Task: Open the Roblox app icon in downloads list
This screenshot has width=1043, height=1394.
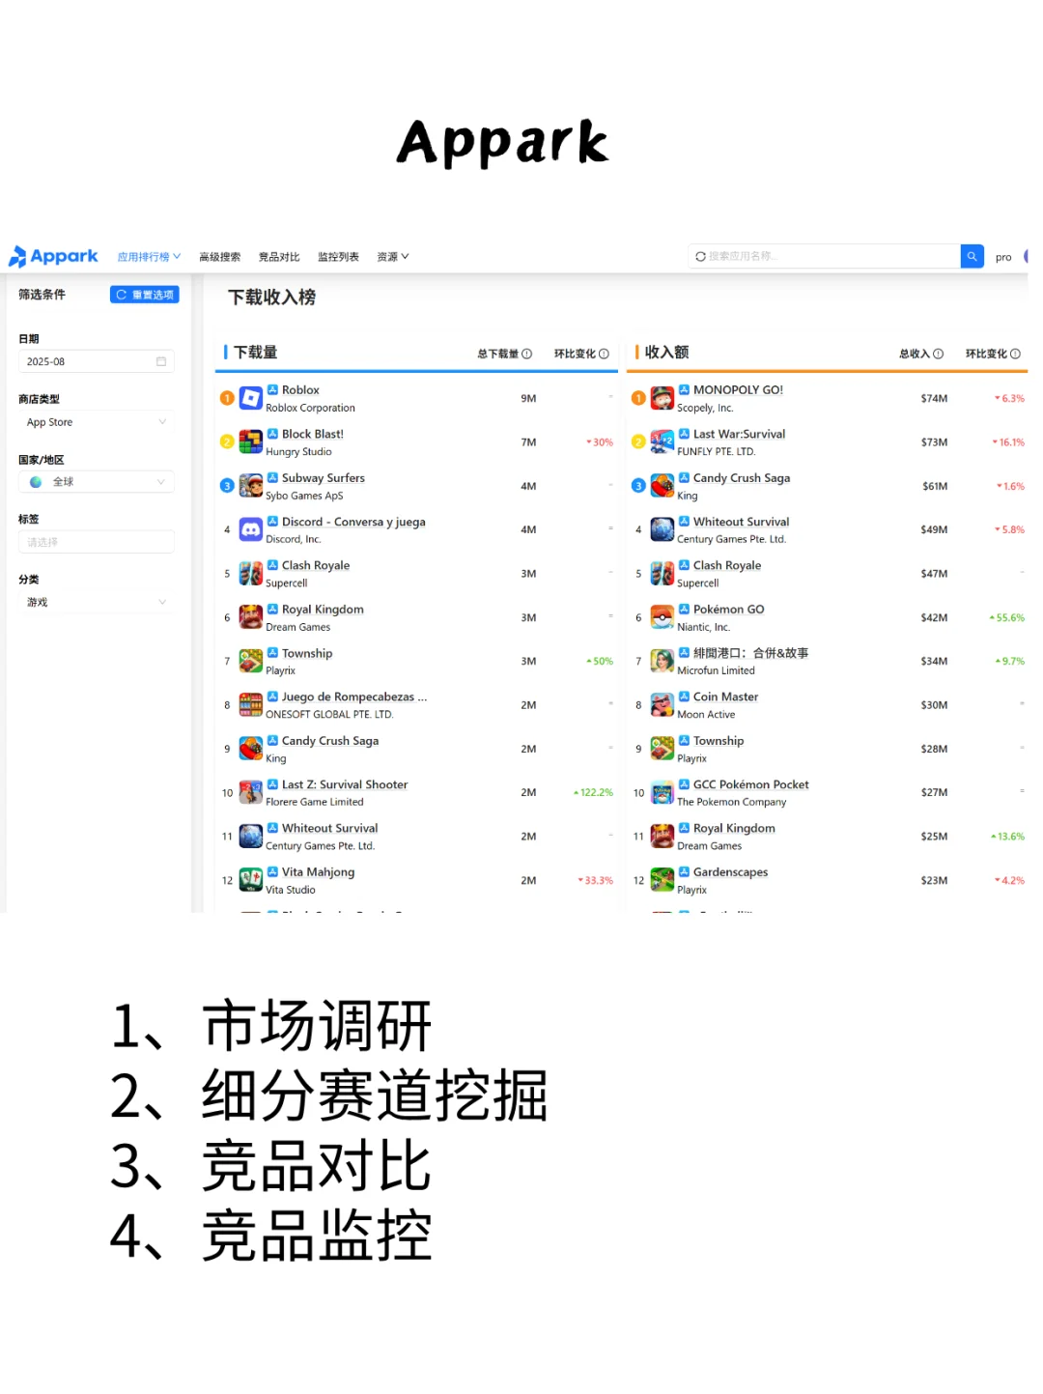Action: [251, 398]
